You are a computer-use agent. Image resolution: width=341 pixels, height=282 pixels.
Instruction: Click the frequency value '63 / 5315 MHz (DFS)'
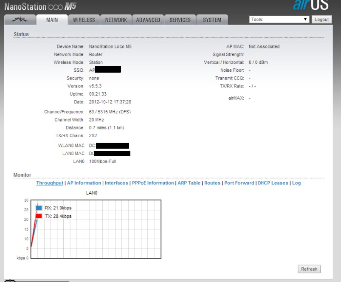click(110, 112)
